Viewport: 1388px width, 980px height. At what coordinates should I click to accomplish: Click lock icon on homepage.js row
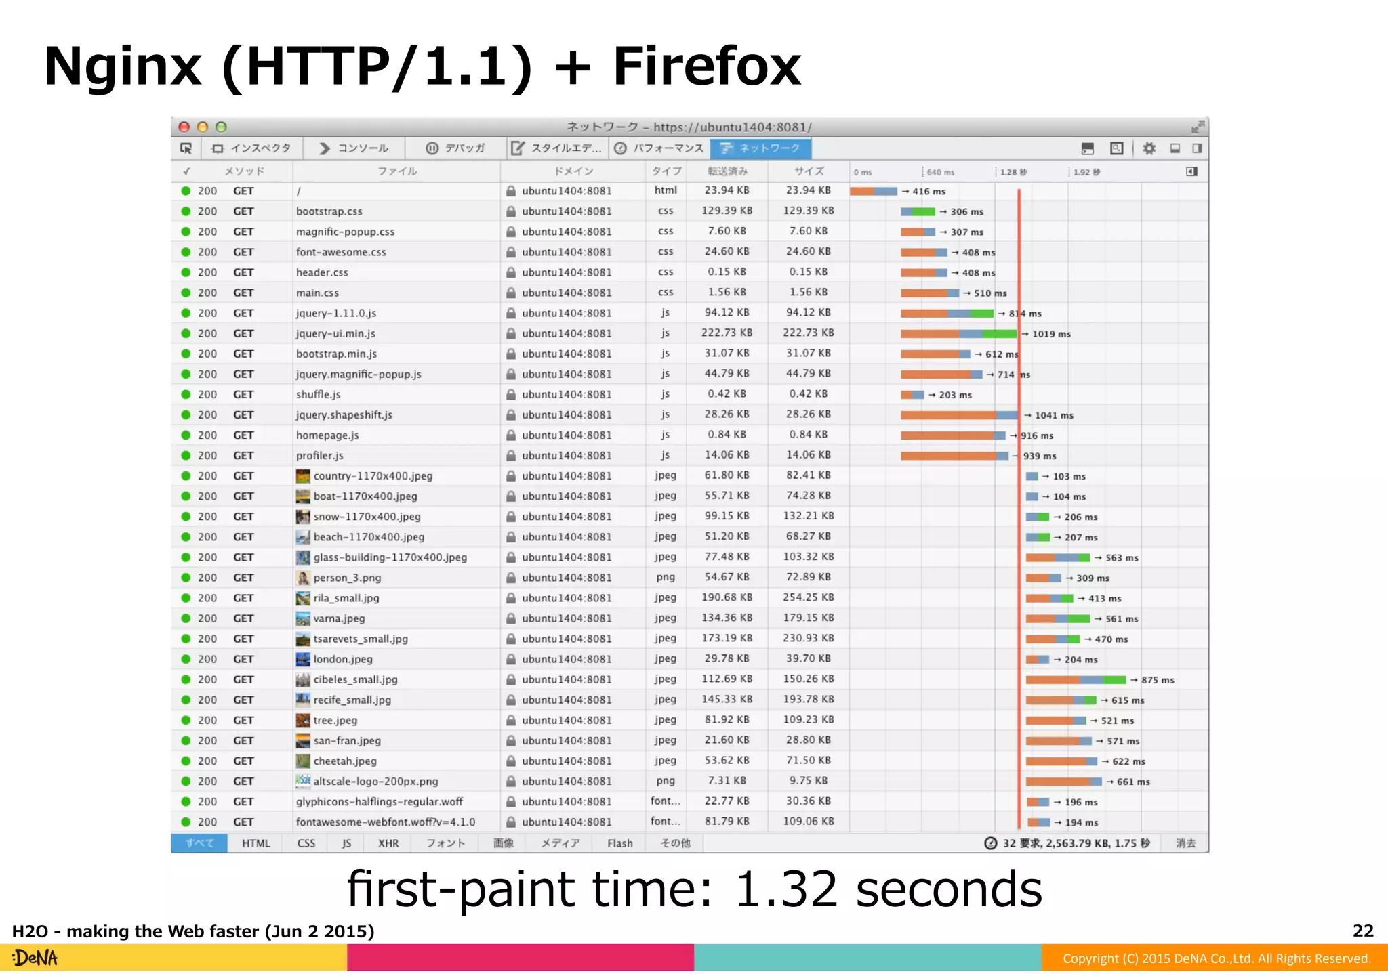511,435
